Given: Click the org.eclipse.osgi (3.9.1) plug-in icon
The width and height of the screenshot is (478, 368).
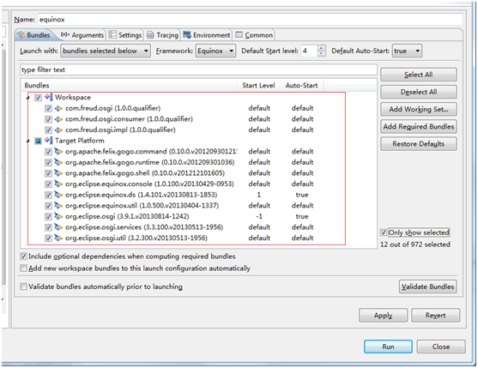Looking at the screenshot, I should coord(58,216).
